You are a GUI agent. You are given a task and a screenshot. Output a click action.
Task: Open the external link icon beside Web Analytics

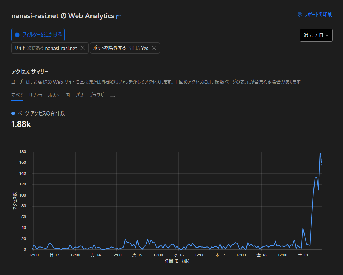click(x=119, y=17)
